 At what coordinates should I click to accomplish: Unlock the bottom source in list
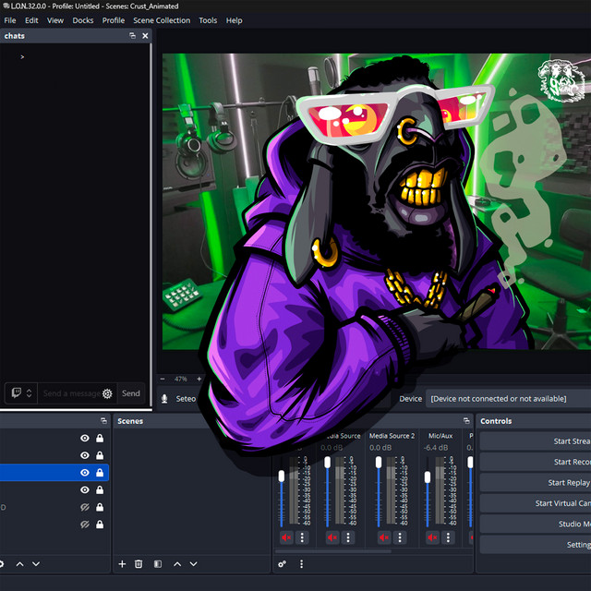point(100,525)
